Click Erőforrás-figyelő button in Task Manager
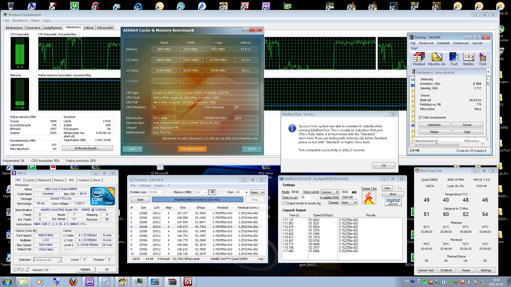 [87, 148]
